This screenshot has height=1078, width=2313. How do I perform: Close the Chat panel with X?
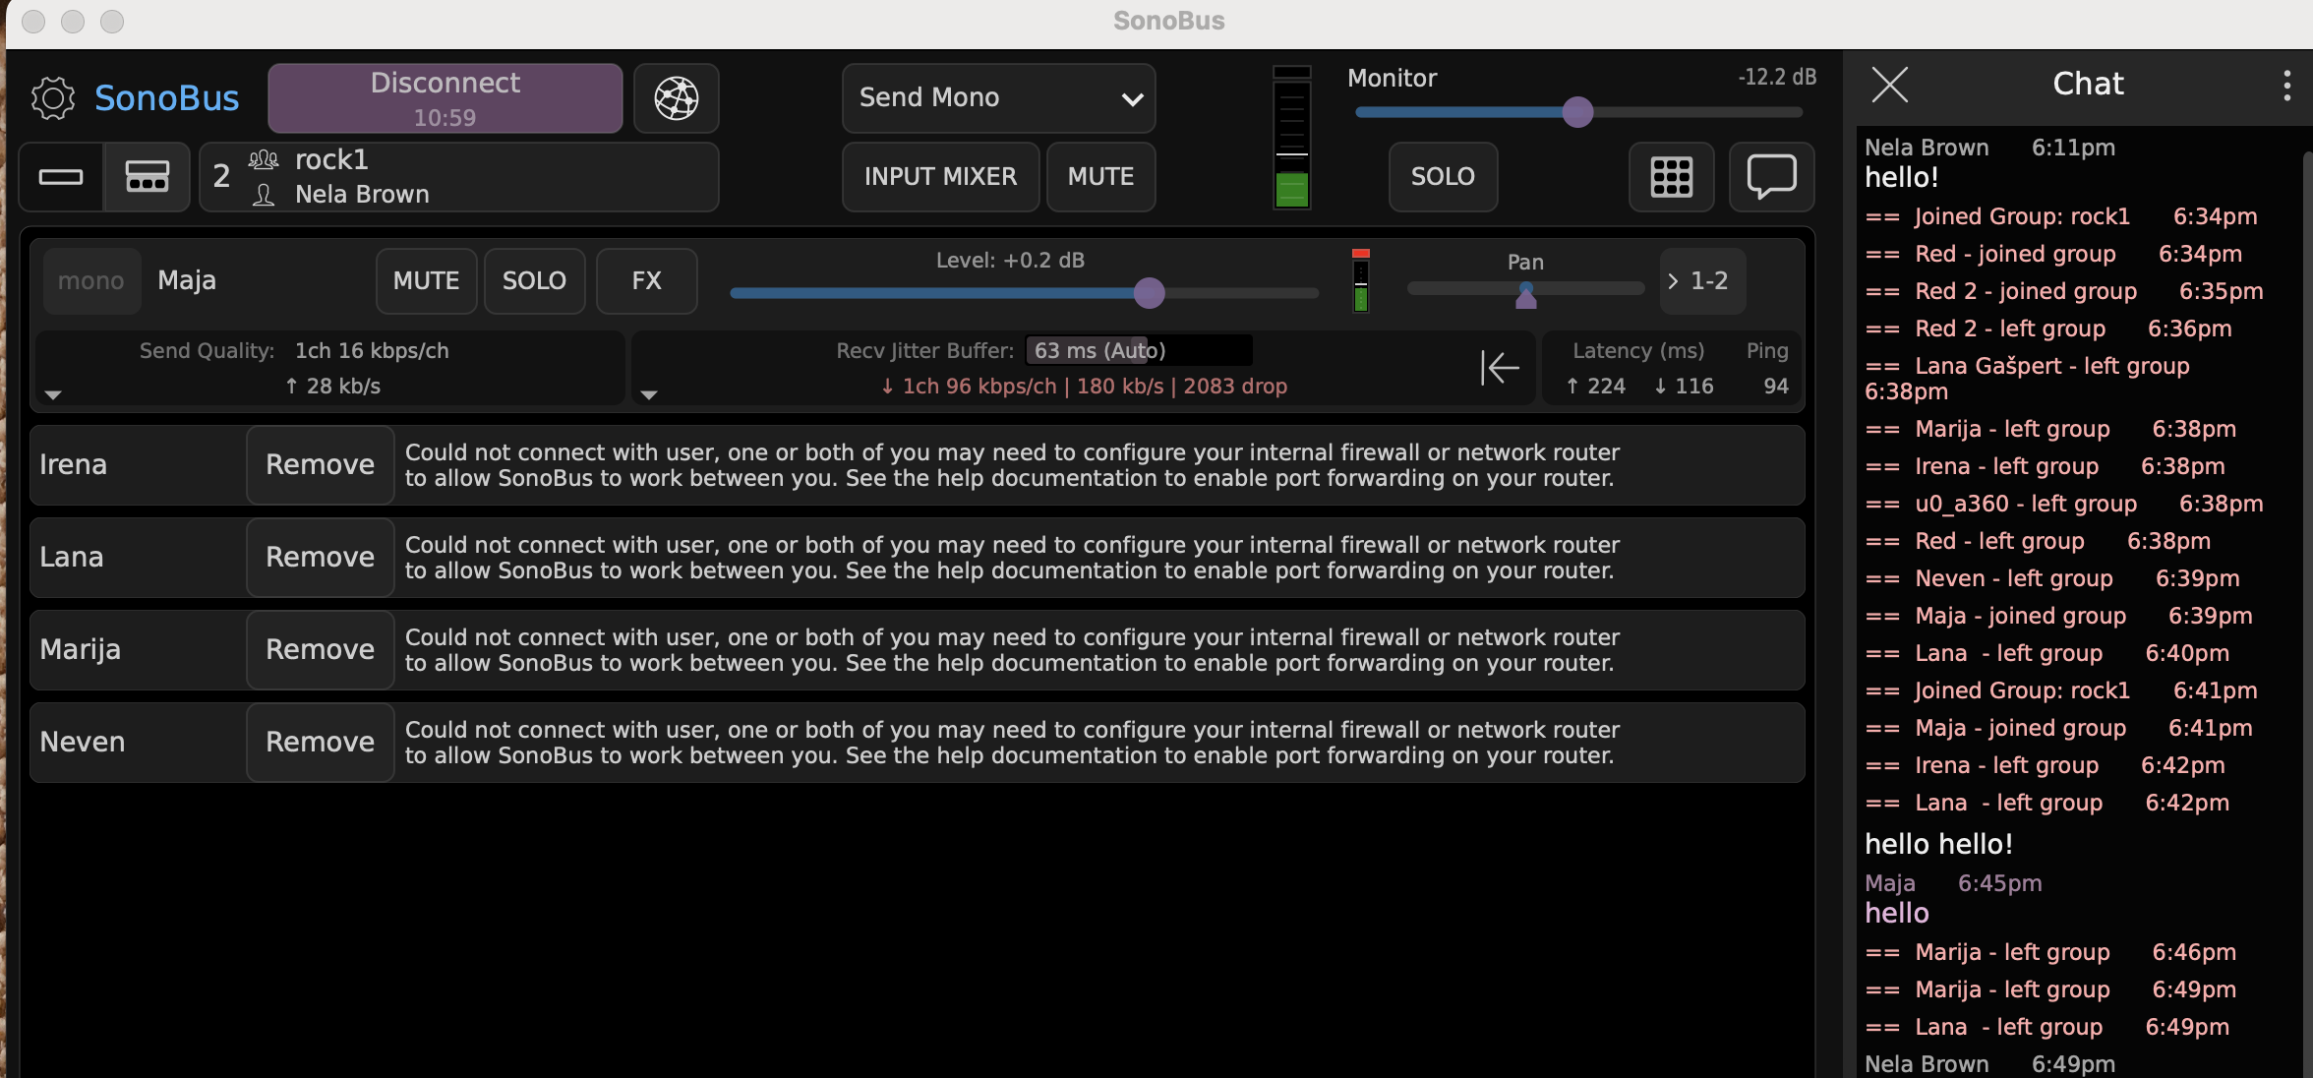click(x=1889, y=85)
